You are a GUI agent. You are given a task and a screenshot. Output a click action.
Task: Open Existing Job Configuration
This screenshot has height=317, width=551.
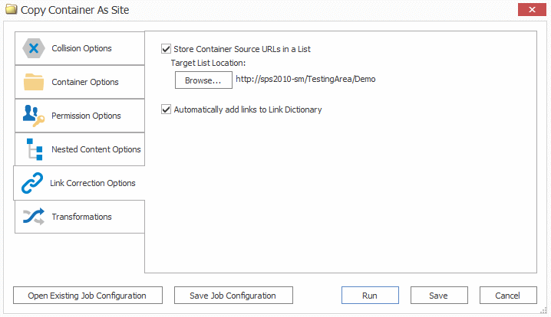coord(87,296)
